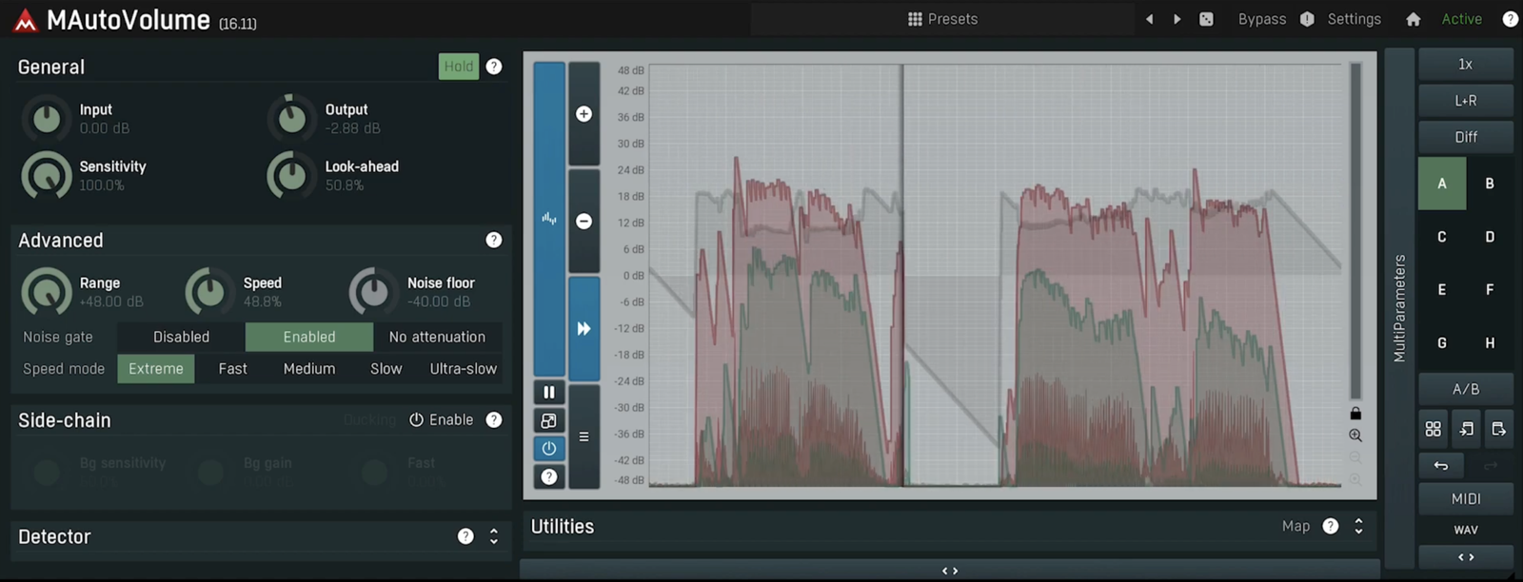Open the Side-chain section help icon
1523x582 pixels.
[x=494, y=419]
